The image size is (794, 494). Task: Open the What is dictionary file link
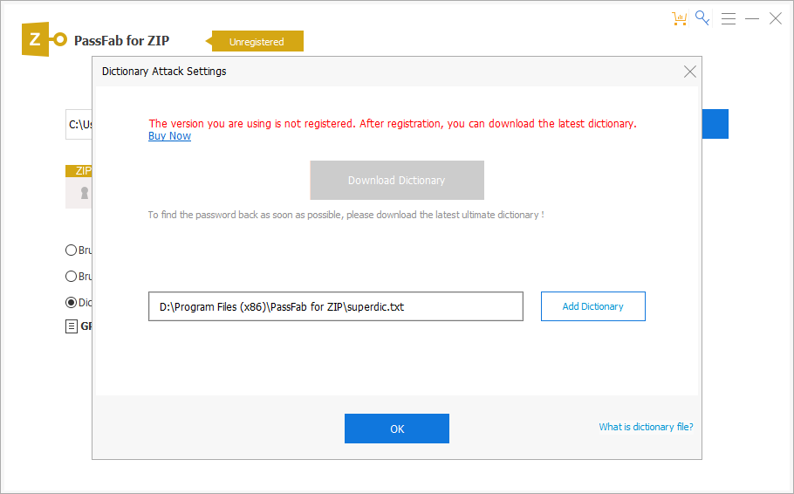(x=647, y=427)
